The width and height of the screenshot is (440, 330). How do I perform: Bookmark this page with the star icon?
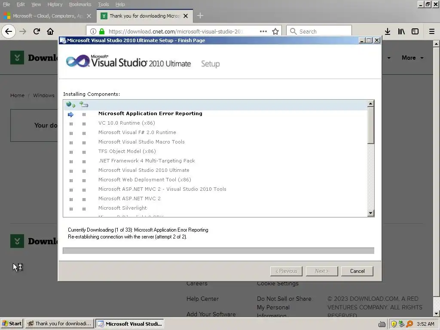point(275,31)
